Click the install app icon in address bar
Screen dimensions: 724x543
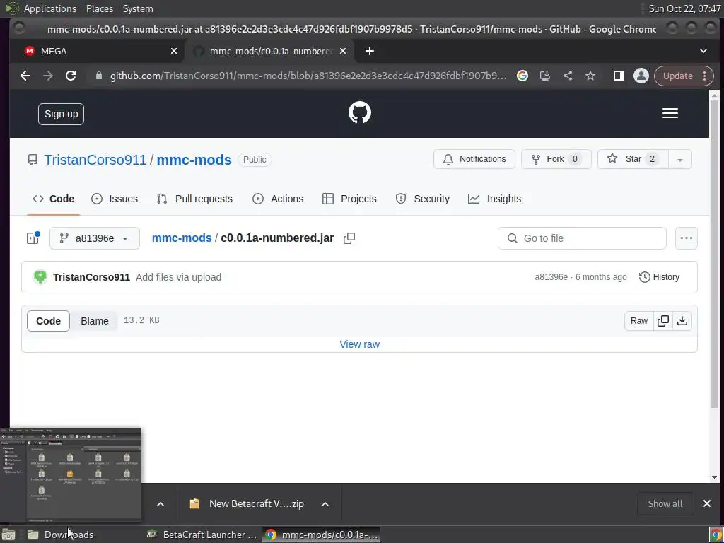(545, 76)
